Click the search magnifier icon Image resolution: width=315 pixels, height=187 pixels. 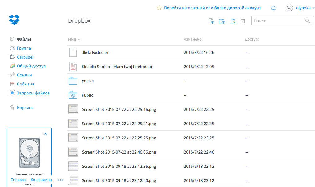(307, 21)
